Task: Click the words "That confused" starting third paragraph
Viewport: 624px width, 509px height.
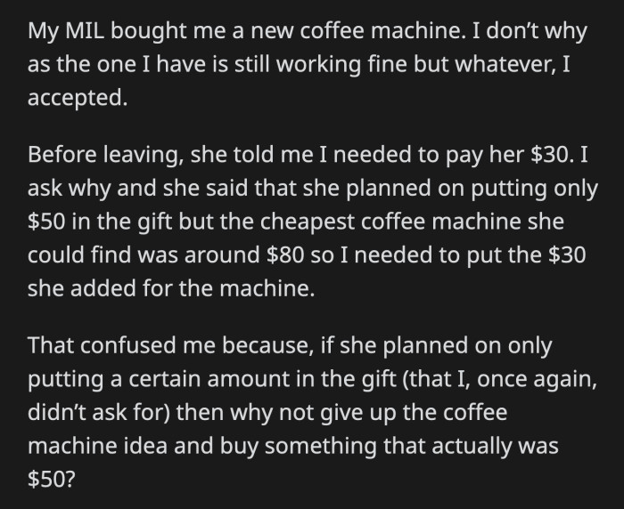Action: point(102,345)
